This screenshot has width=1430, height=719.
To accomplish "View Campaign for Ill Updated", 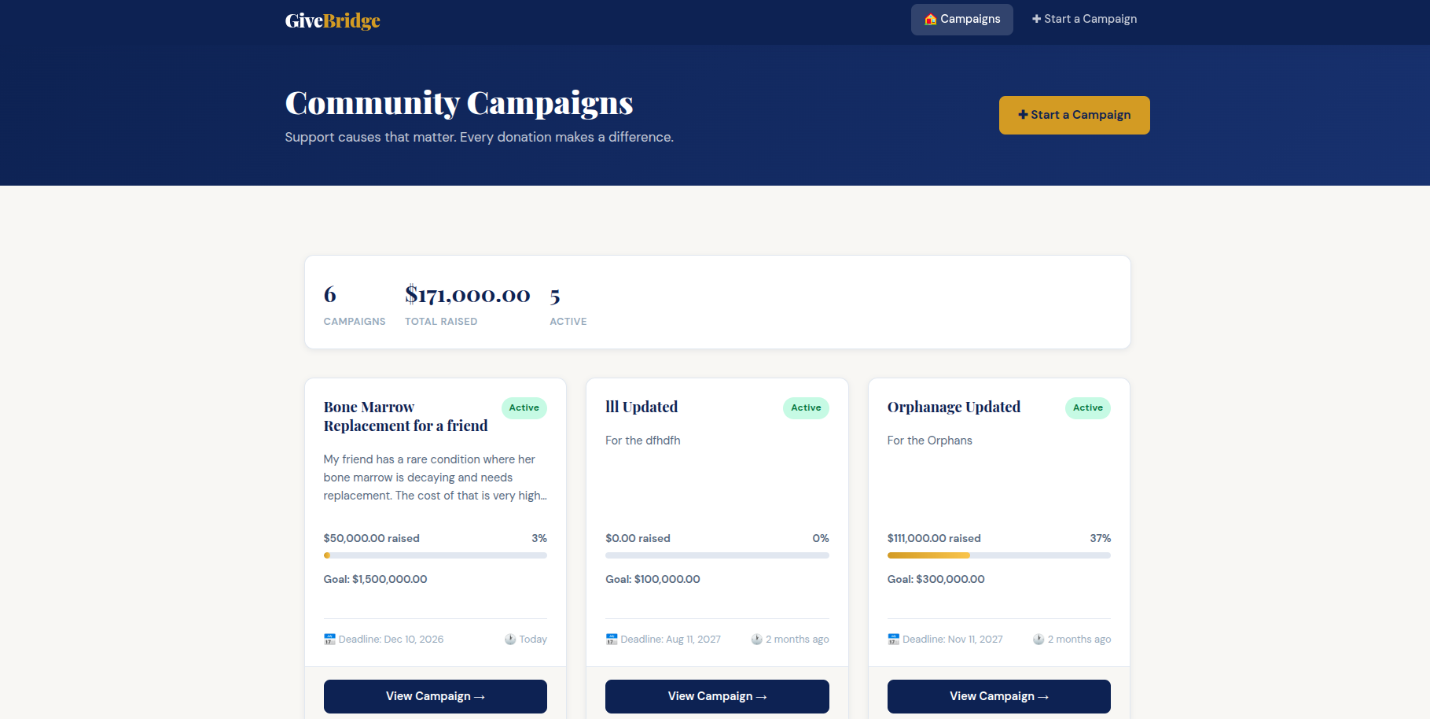I will tap(717, 696).
